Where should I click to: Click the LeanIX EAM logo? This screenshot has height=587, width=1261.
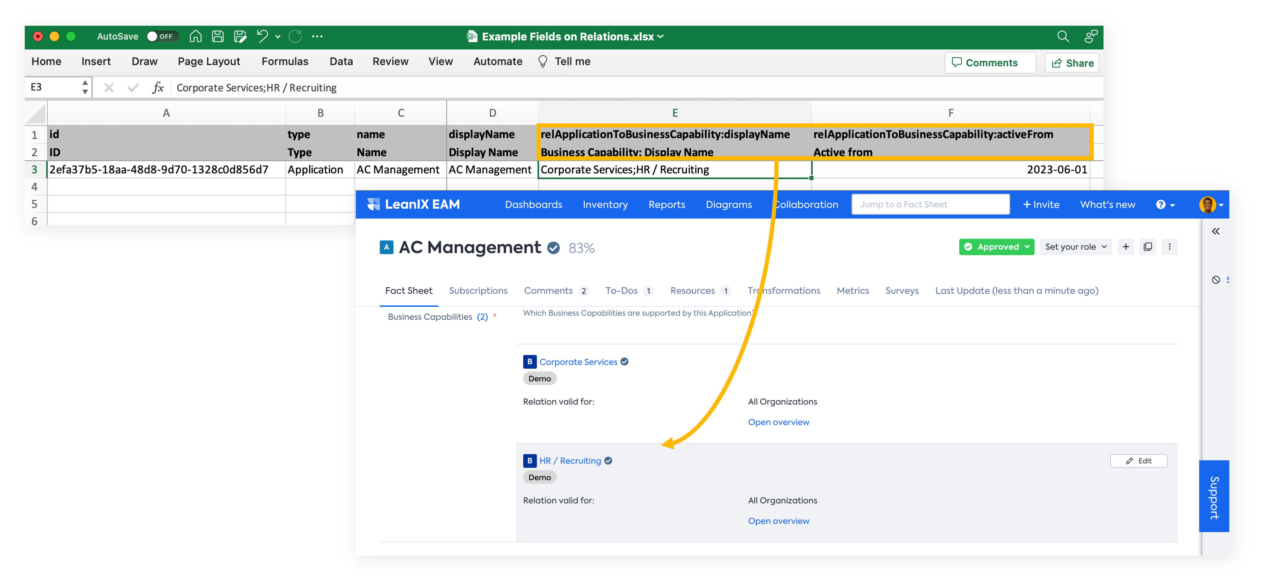tap(414, 205)
